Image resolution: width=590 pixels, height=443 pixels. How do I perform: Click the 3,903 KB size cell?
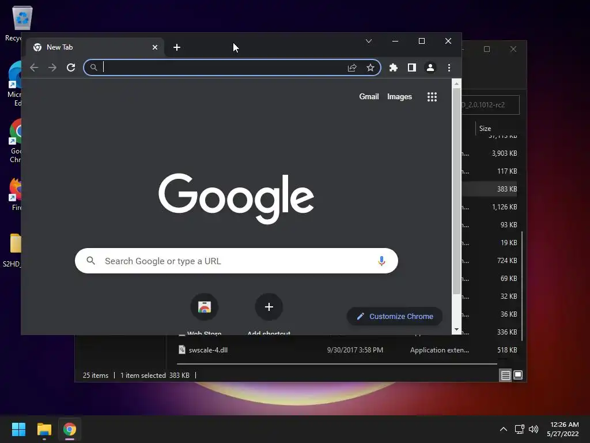pos(504,153)
